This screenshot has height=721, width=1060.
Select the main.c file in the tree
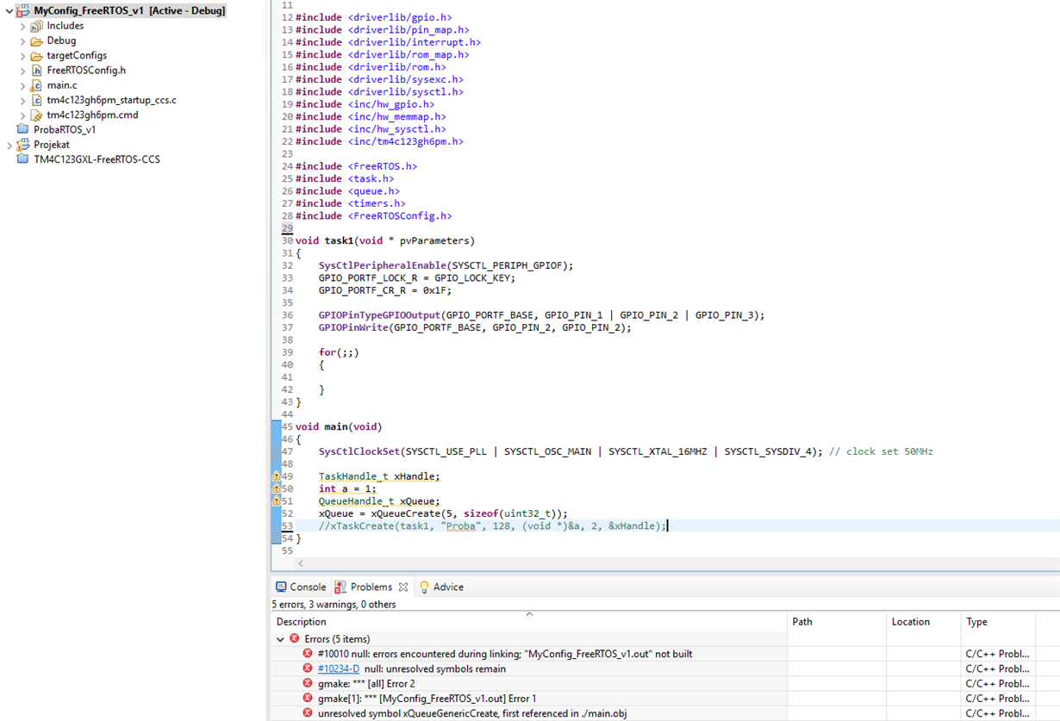[x=62, y=85]
